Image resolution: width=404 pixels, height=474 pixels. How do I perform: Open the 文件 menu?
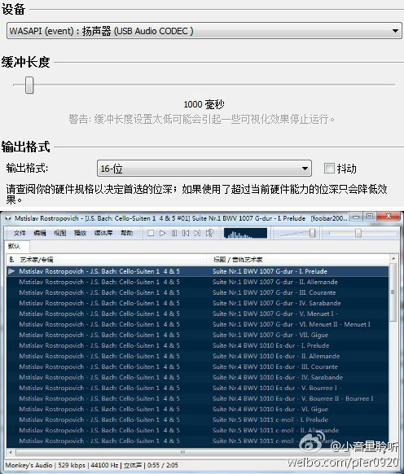tap(20, 233)
